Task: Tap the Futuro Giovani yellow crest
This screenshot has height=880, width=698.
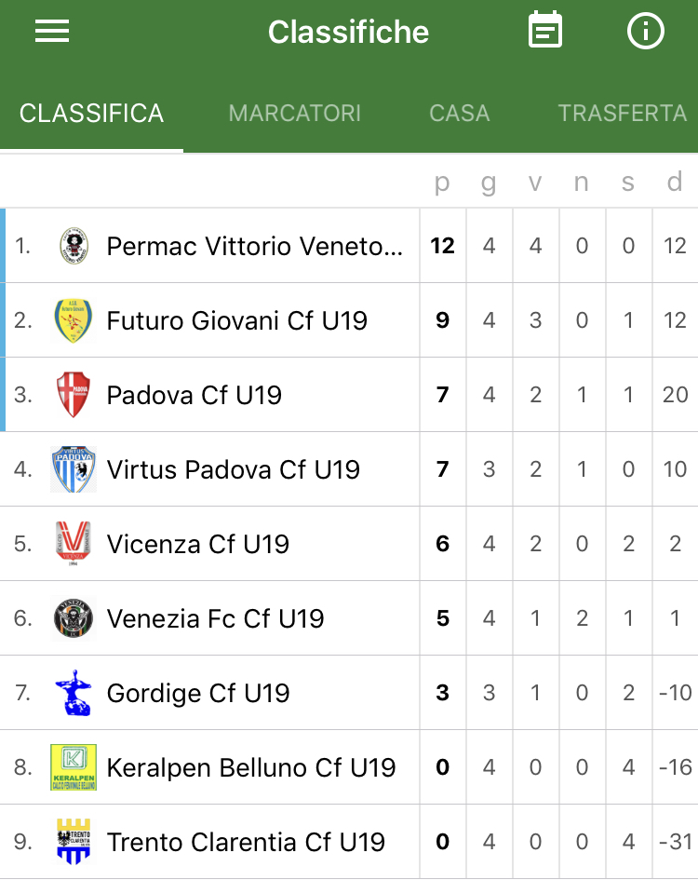Action: (74, 320)
